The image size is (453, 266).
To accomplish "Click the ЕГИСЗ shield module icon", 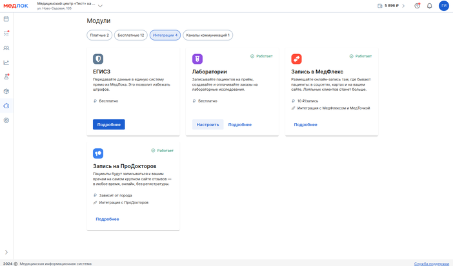I will (98, 59).
